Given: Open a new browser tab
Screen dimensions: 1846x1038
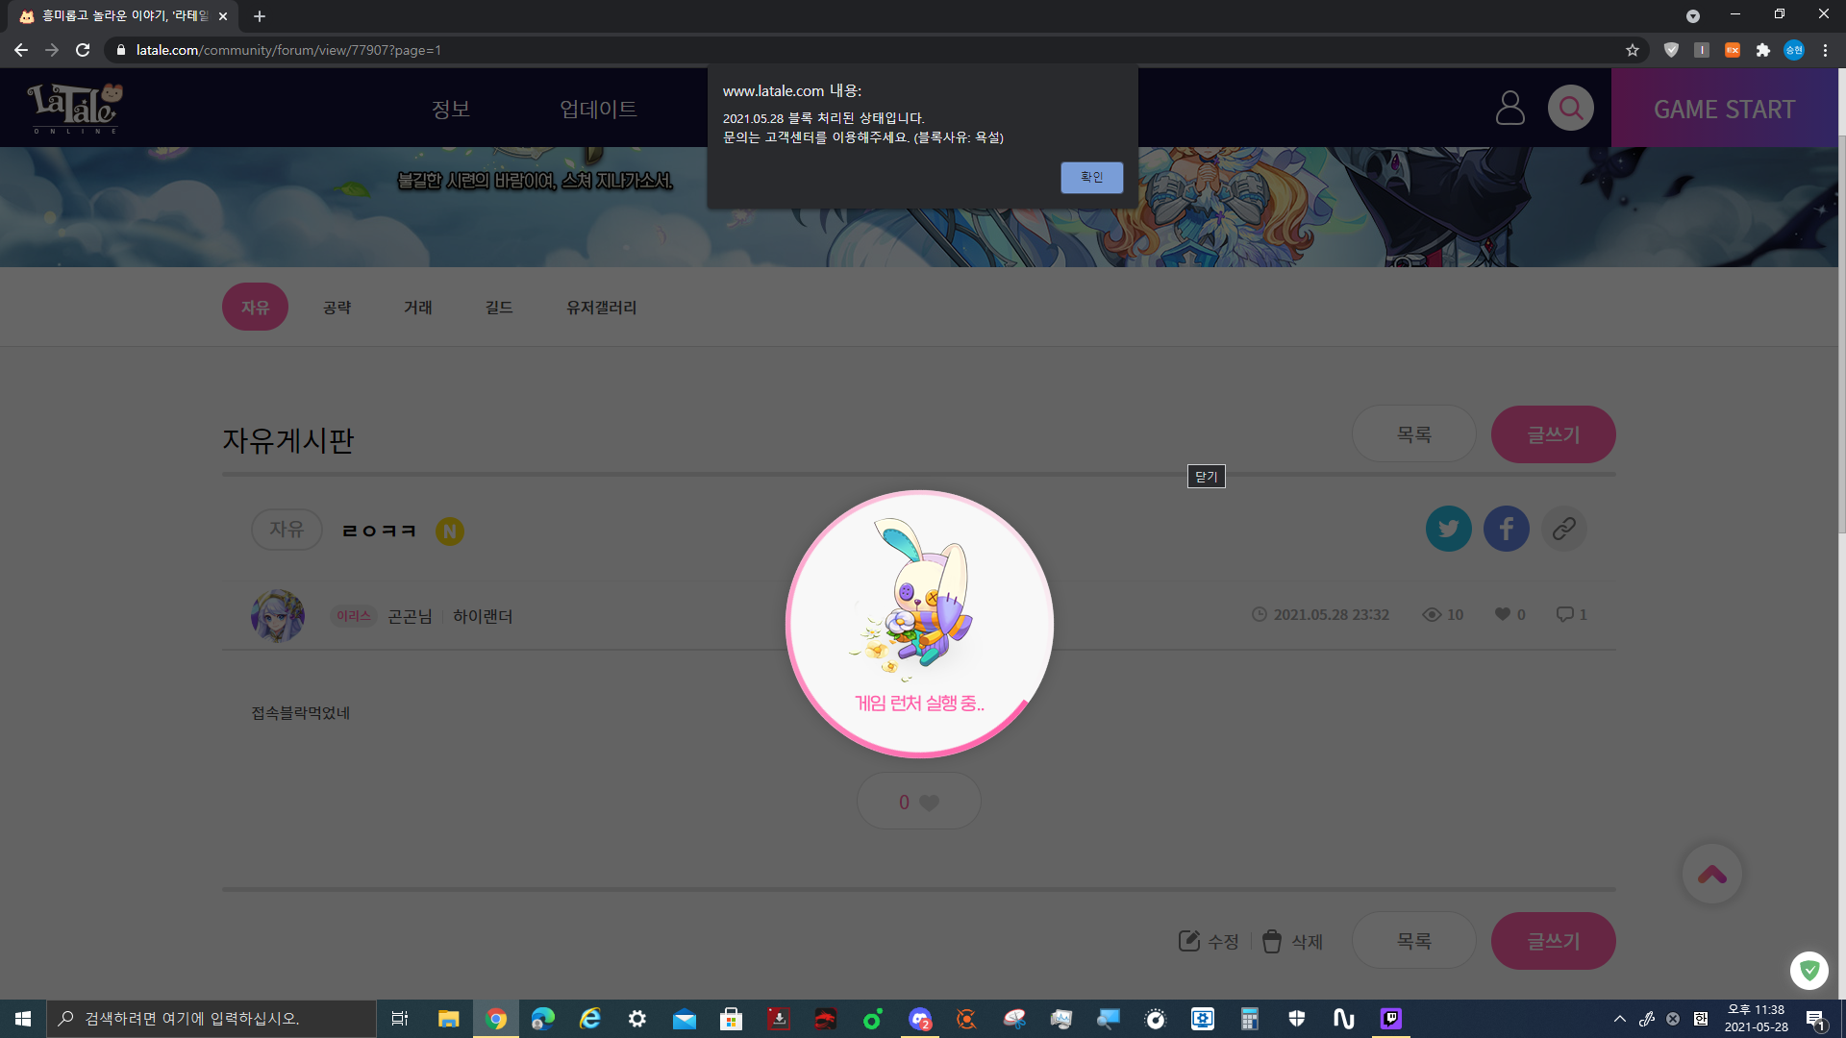Looking at the screenshot, I should 260,16.
